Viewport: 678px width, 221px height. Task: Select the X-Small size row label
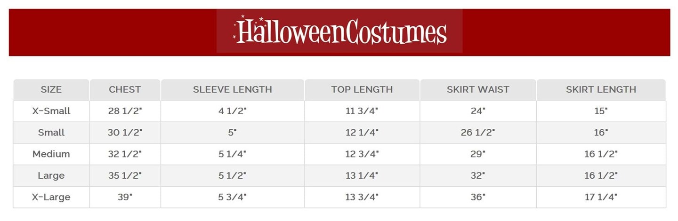pos(51,111)
